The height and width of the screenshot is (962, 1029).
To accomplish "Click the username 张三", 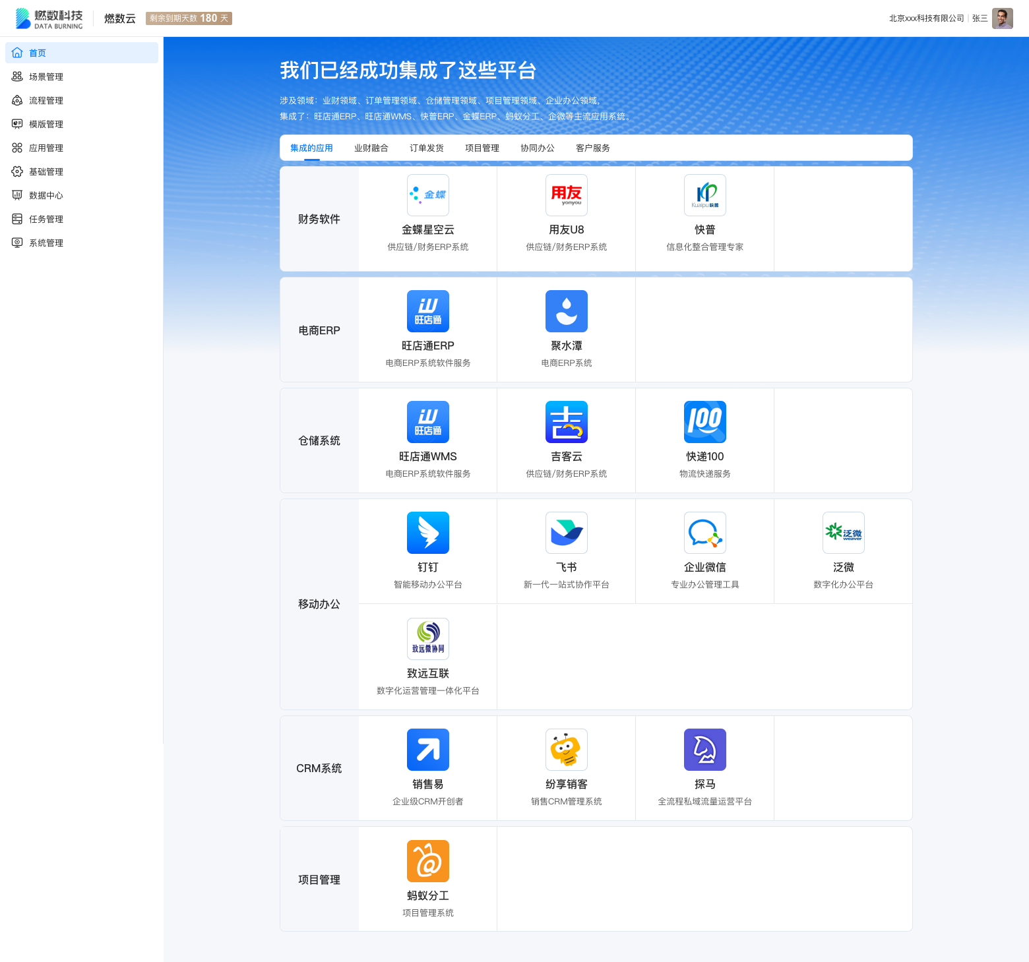I will click(980, 18).
